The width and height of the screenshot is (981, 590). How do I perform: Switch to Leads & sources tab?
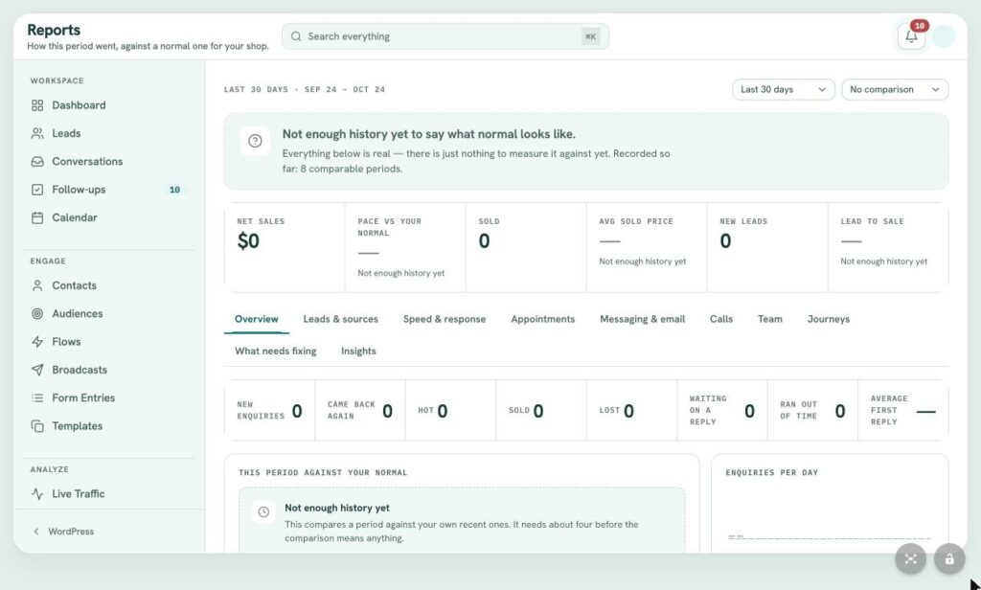pyautogui.click(x=340, y=319)
